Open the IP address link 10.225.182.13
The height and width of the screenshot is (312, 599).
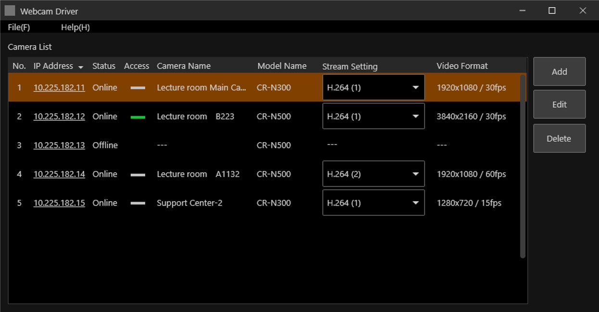[x=59, y=145]
